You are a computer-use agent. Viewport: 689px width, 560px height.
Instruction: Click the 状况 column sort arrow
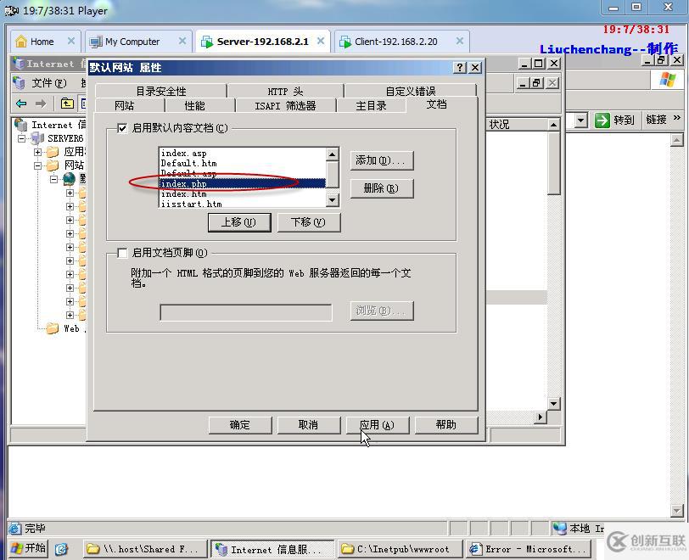tap(553, 125)
